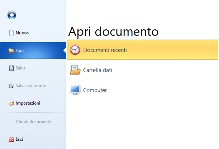Screen dimensions: 219x149
Task: Click the Salva con nome disk icon
Action: (x=11, y=86)
